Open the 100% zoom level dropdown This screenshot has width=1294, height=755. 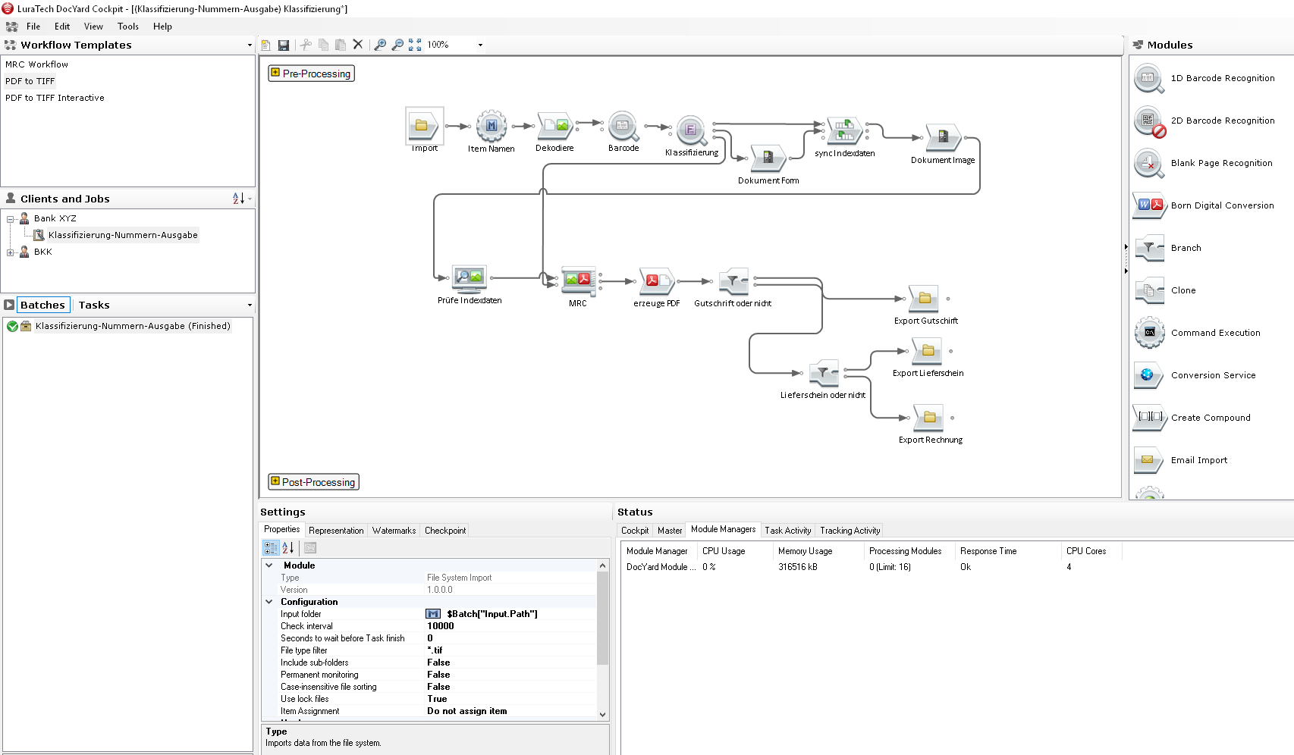tap(480, 45)
